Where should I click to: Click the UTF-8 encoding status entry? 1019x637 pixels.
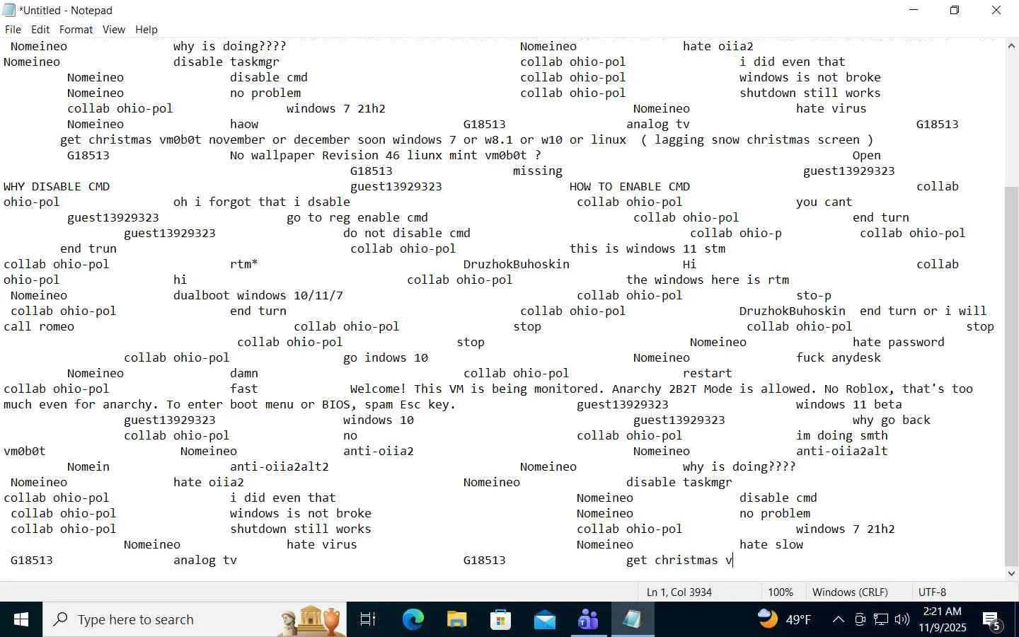pyautogui.click(x=932, y=592)
